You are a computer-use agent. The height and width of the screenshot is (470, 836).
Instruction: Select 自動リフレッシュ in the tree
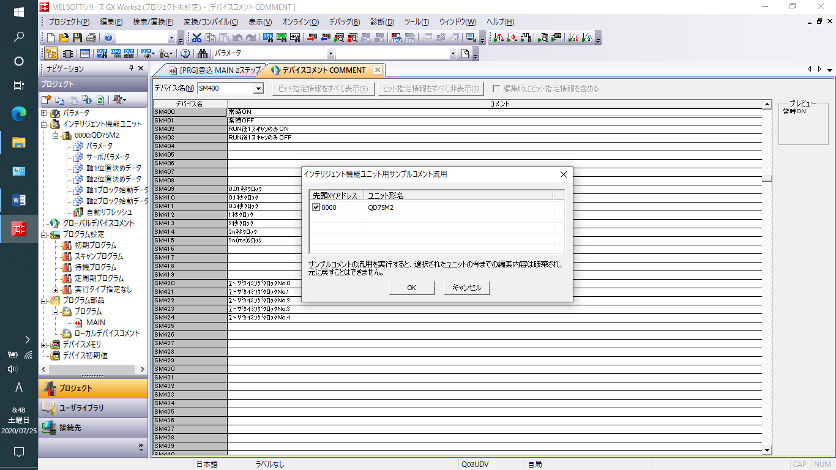point(109,212)
